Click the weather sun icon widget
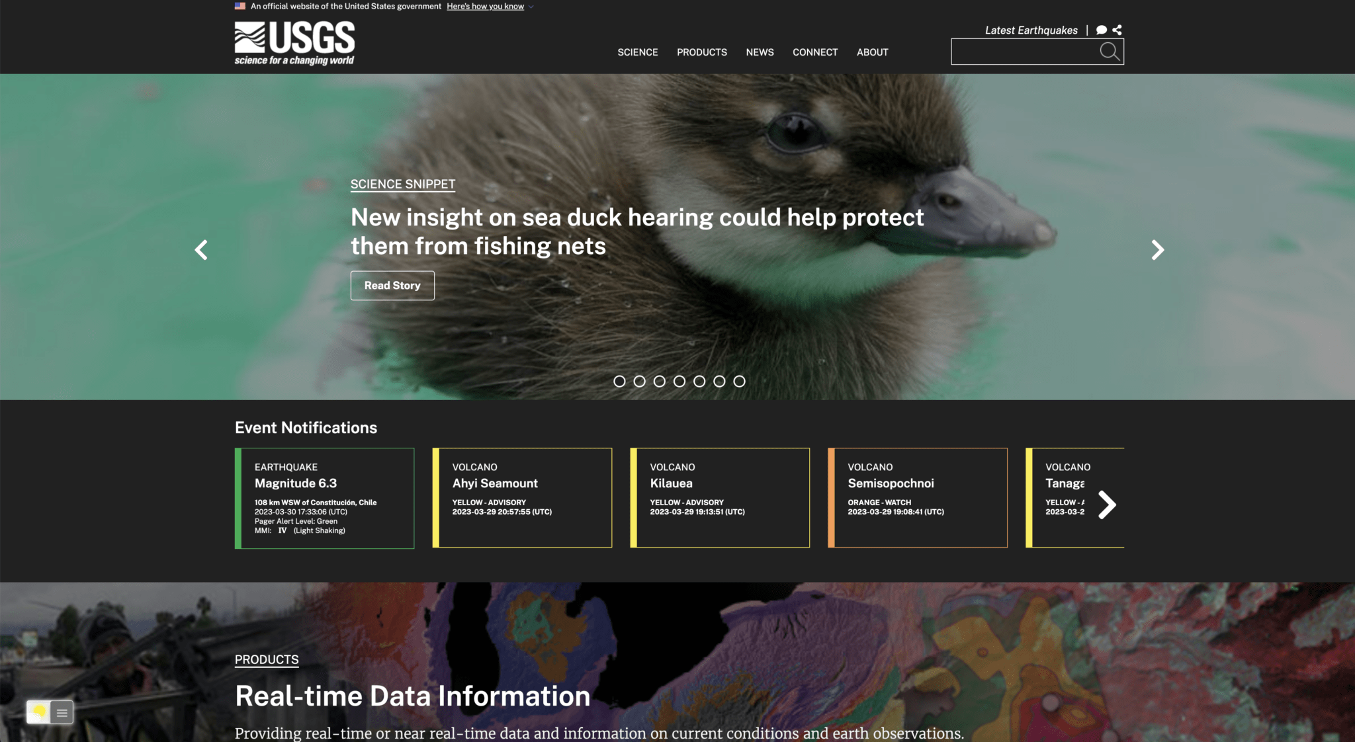1355x742 pixels. 40,712
